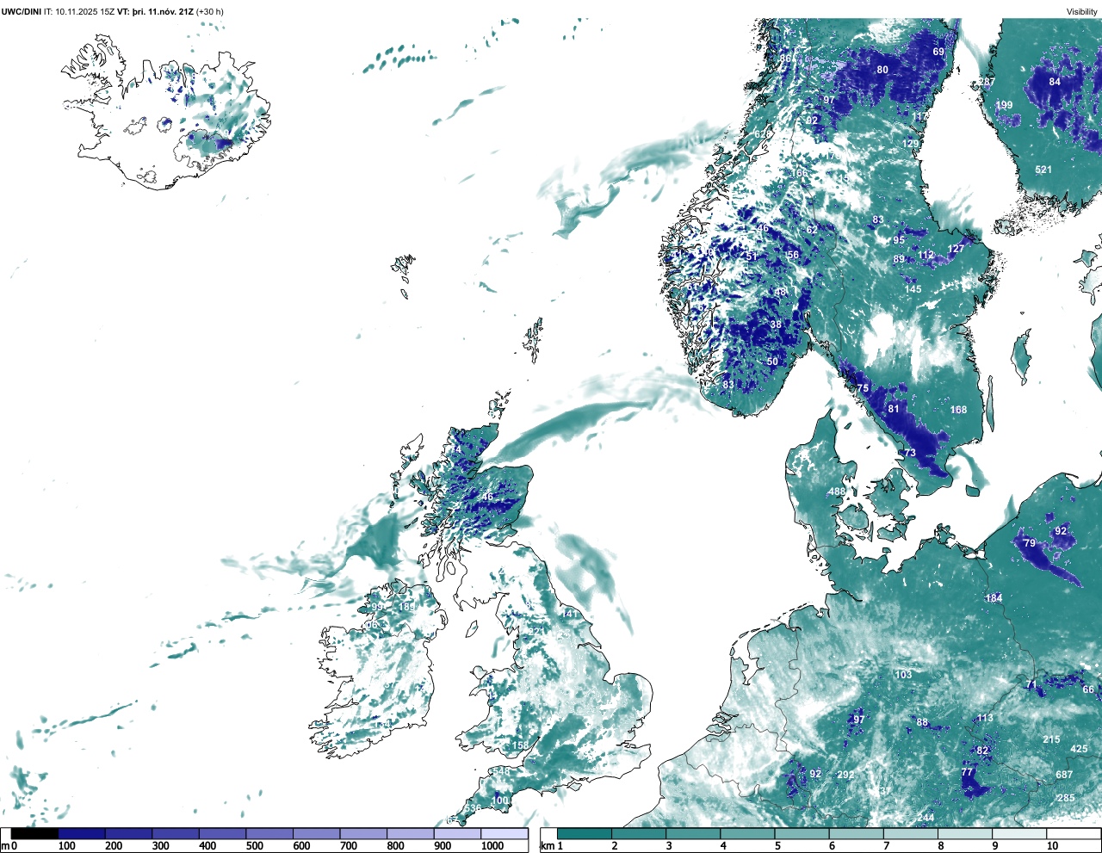Click the '10.11.2025 15Z' initial time text
Image resolution: width=1102 pixels, height=853 pixels.
pos(84,11)
